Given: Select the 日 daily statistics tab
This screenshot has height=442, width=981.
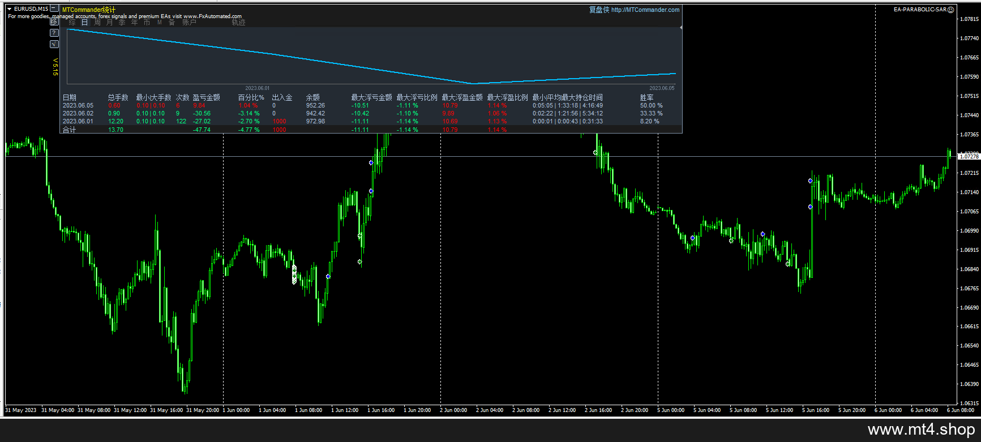Looking at the screenshot, I should [84, 22].
